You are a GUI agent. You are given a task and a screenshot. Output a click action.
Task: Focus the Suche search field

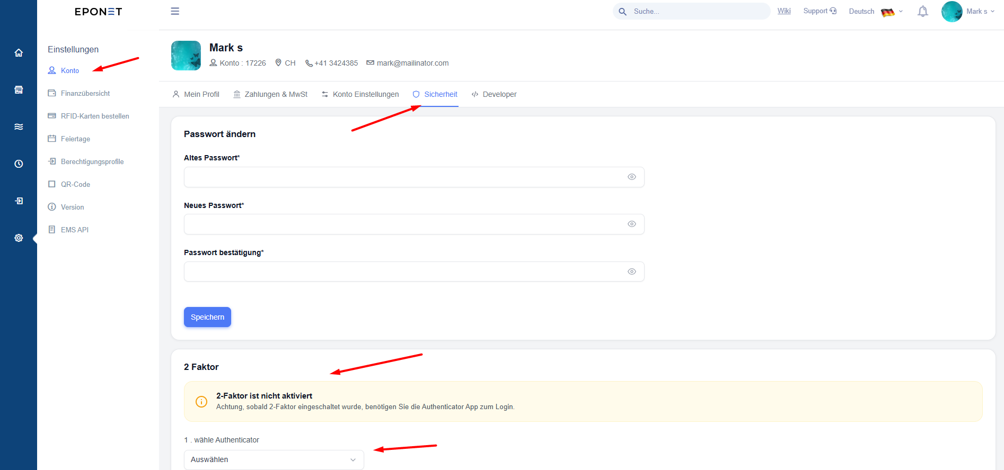click(x=692, y=11)
